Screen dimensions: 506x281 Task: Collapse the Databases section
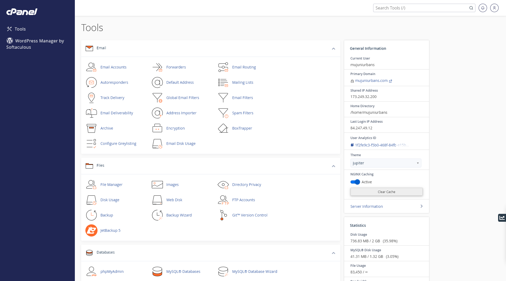coord(333,253)
